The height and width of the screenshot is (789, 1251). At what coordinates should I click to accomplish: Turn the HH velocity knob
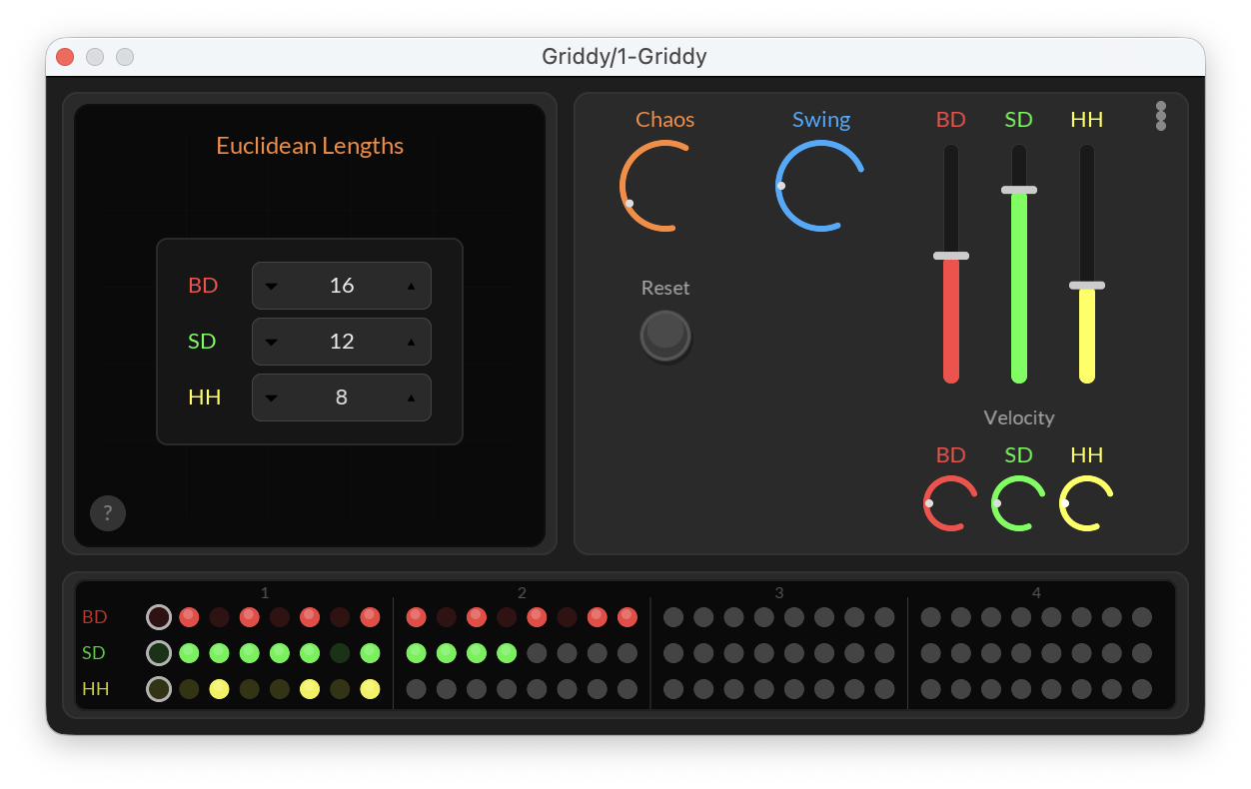click(1085, 503)
